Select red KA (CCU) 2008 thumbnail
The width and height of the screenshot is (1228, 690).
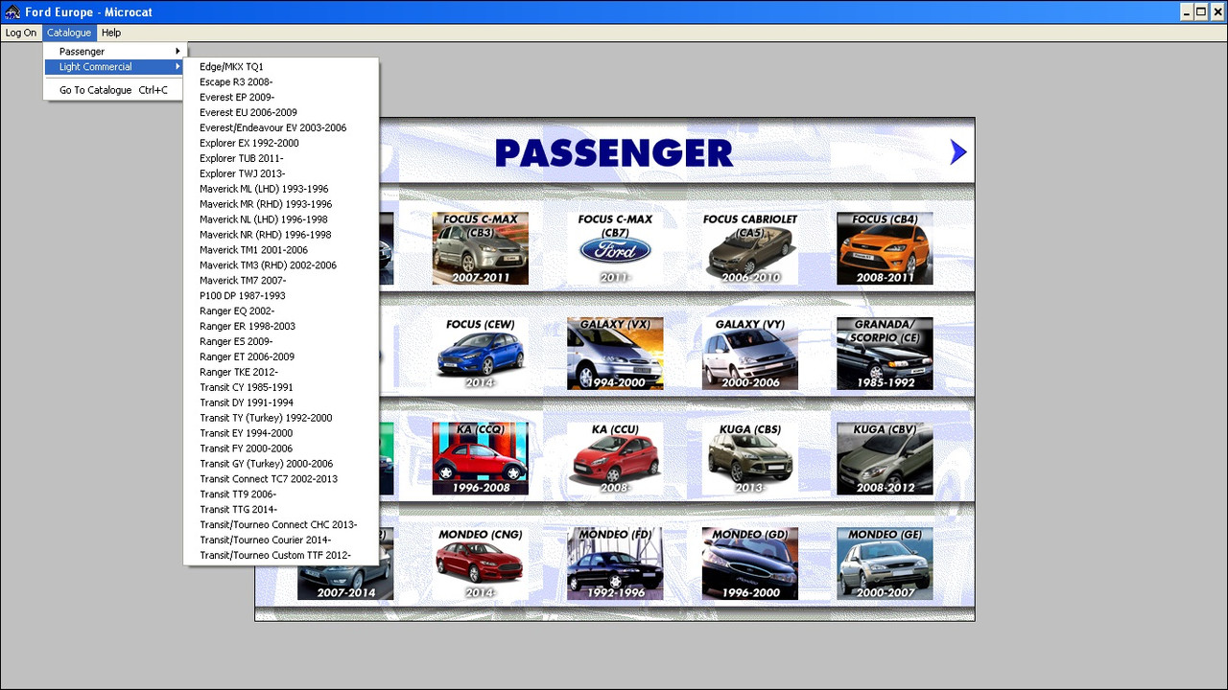pos(615,459)
